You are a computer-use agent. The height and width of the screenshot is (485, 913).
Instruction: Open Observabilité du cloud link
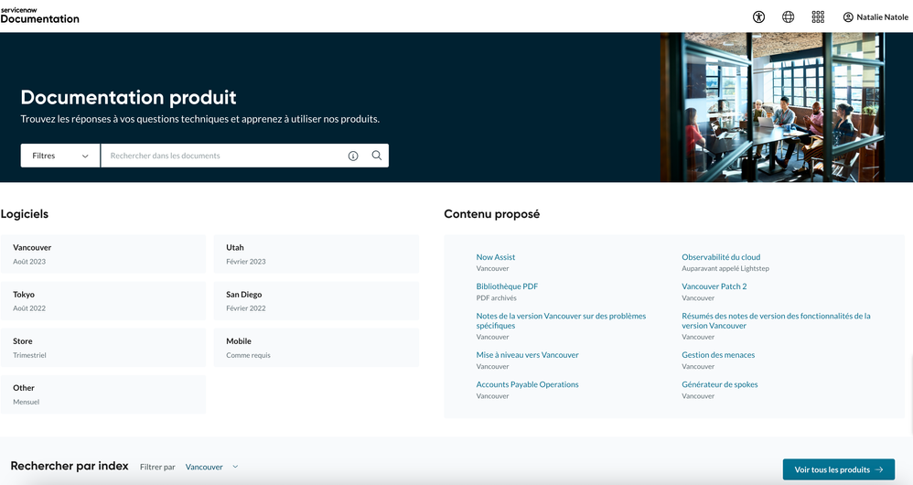[x=721, y=257]
